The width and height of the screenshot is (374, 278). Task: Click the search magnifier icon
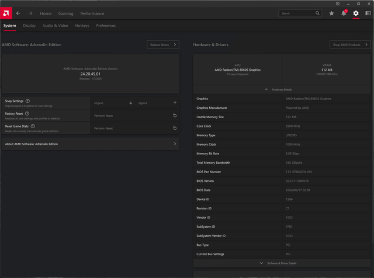(317, 13)
